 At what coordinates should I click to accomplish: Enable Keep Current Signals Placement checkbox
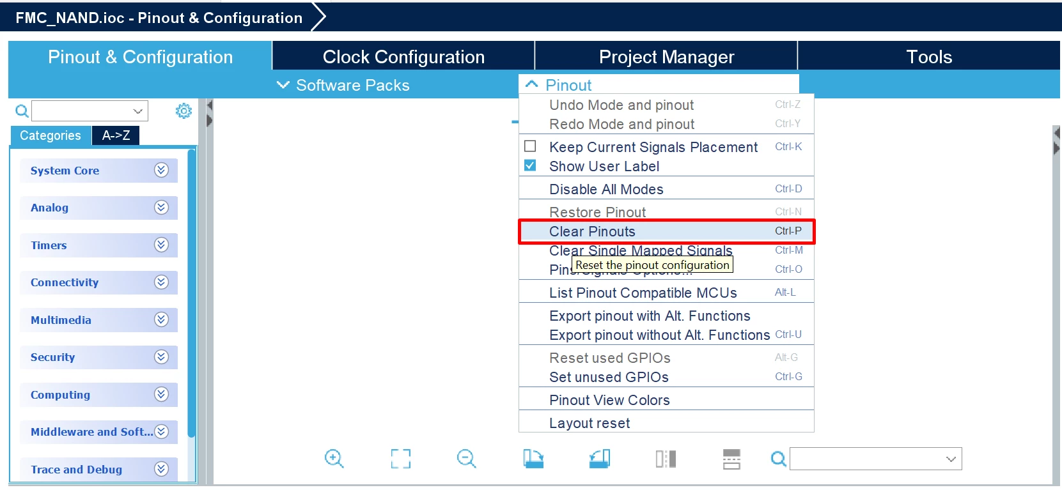[530, 146]
